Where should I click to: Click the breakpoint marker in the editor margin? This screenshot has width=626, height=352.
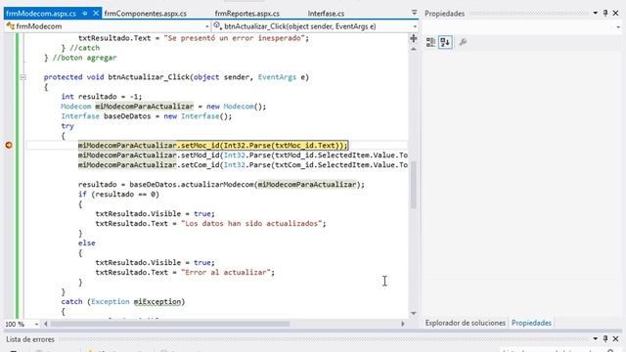tap(9, 146)
